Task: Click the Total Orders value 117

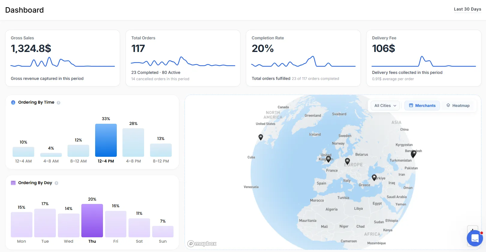Action: [138, 48]
